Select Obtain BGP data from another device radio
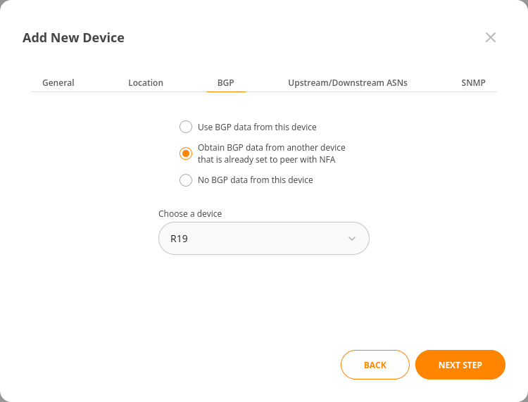Viewport: 528px width, 402px height. (186, 153)
